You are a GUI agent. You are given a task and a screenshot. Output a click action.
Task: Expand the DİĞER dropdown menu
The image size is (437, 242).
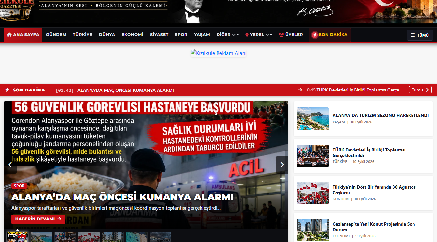[x=227, y=35]
